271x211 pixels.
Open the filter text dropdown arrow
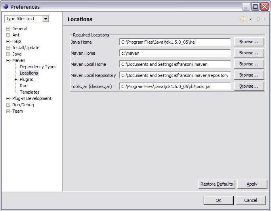[x=46, y=19]
